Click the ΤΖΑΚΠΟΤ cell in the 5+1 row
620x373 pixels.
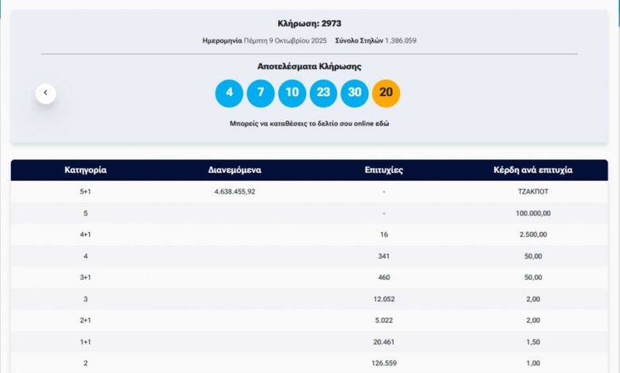coord(533,192)
